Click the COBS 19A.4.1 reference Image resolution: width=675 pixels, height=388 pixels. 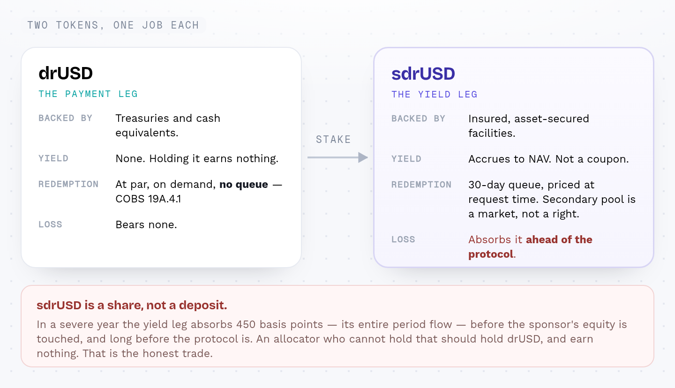[149, 199]
